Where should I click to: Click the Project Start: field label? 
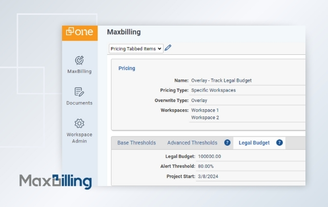point(181,176)
